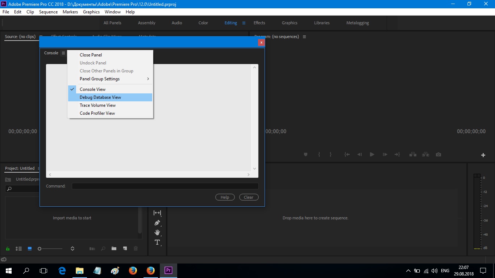Switch to Libraries workspace
The height and width of the screenshot is (278, 495).
(x=322, y=23)
